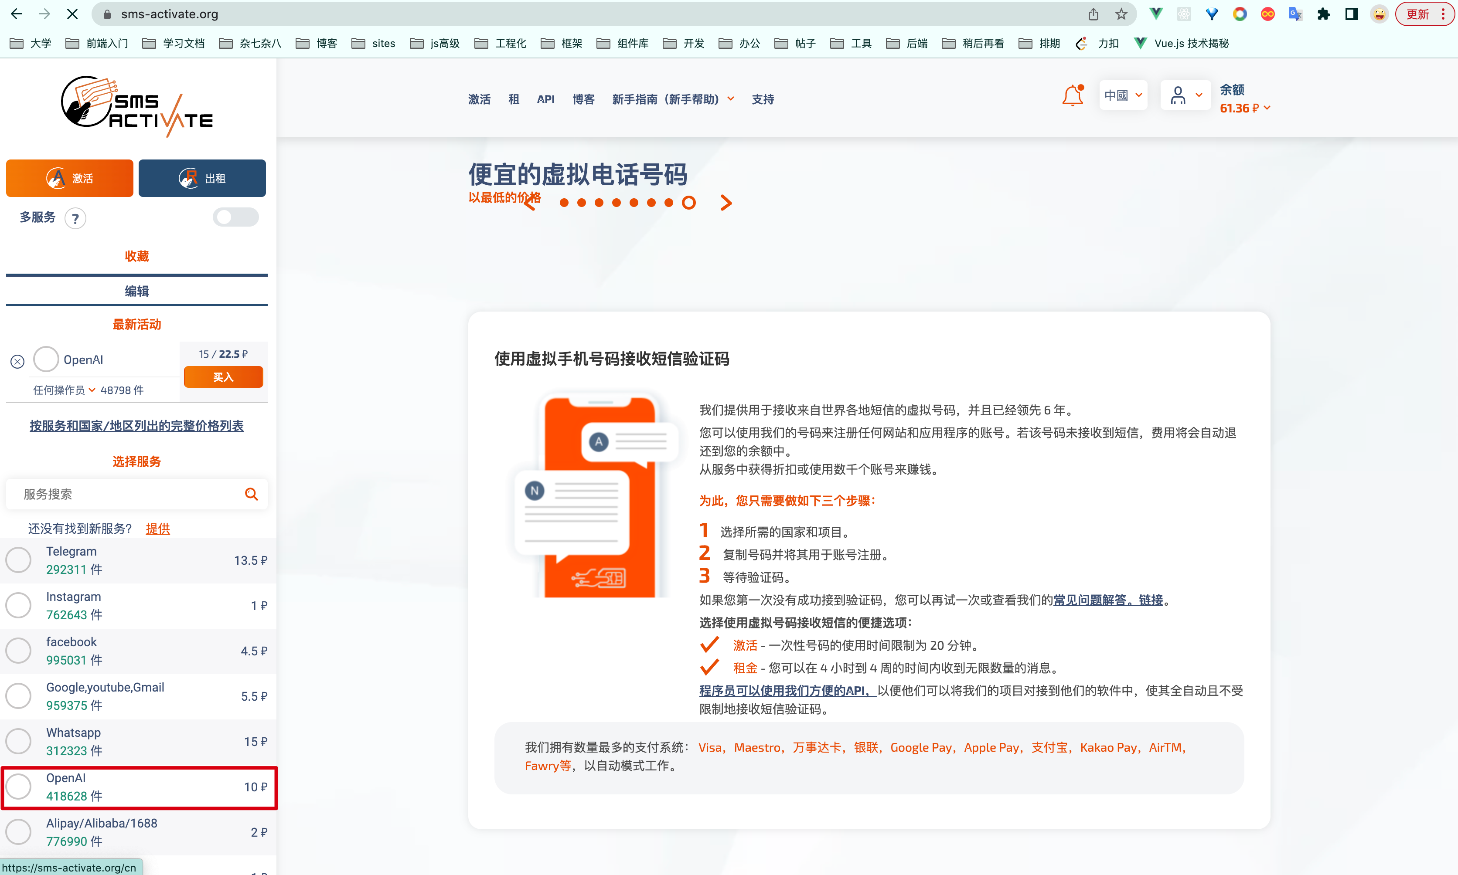Screen dimensions: 1458x875
Task: Open the complete price list link
Action: pyautogui.click(x=137, y=426)
